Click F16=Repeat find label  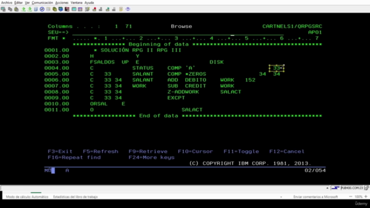tap(74, 157)
